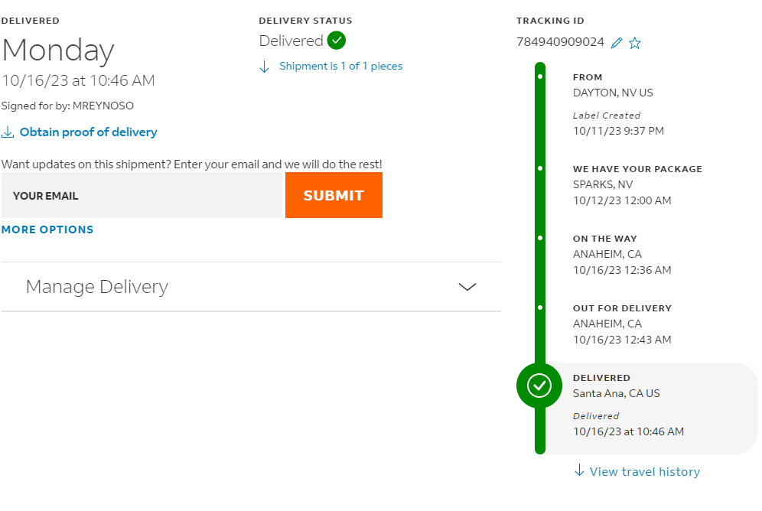Select the On The Way timeline dot
The width and height of the screenshot is (762, 511).
coord(540,238)
